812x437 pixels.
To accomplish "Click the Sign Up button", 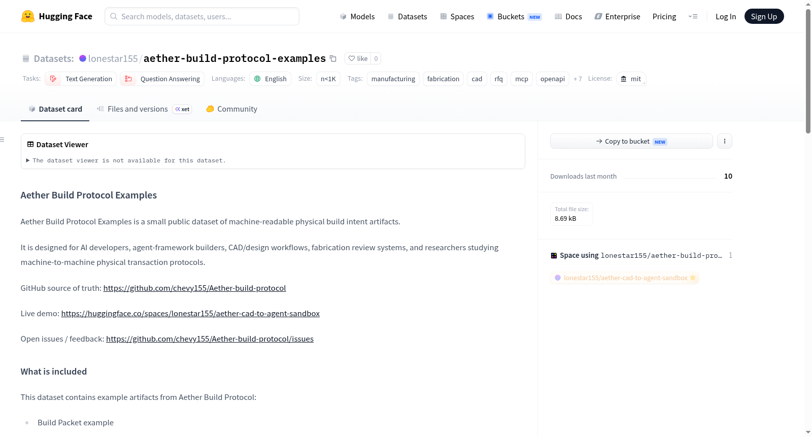I will [x=764, y=16].
